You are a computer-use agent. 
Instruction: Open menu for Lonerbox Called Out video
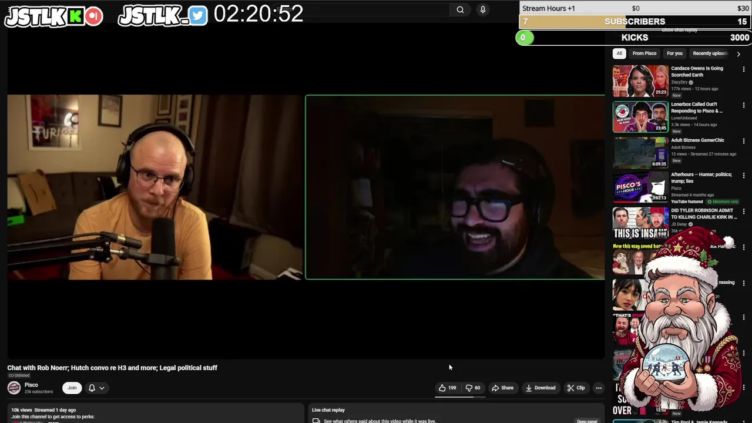[744, 105]
